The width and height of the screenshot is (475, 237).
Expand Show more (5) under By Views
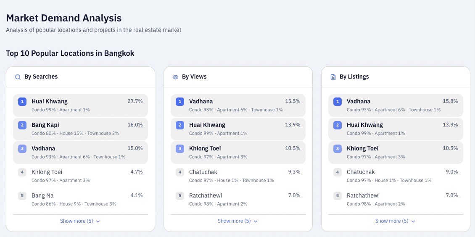pyautogui.click(x=238, y=221)
